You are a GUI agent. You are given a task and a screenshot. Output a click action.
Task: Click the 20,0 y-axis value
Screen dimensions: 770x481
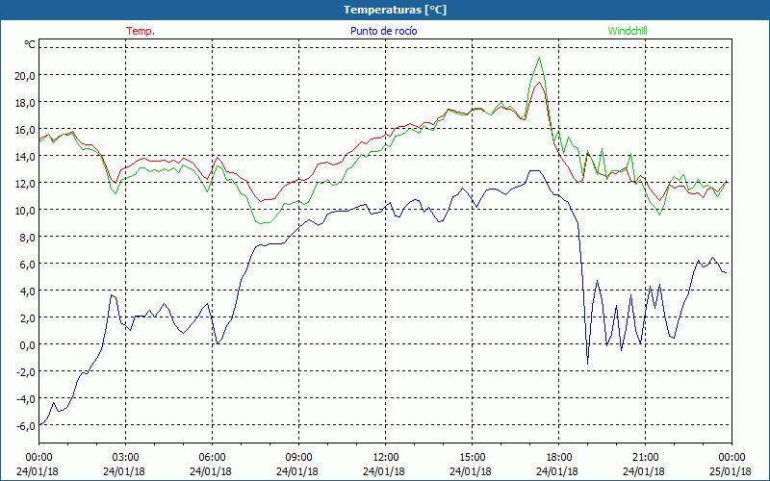(25, 76)
